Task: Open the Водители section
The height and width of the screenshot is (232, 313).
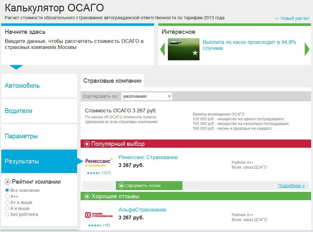Action: 19,111
